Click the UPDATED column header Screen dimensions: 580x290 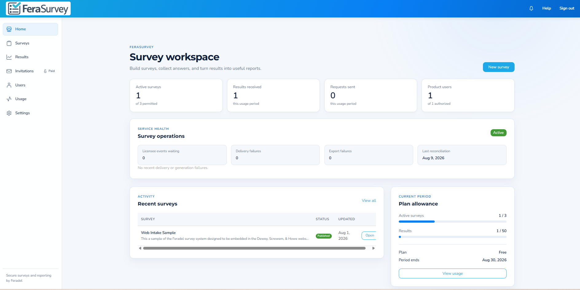(347, 219)
